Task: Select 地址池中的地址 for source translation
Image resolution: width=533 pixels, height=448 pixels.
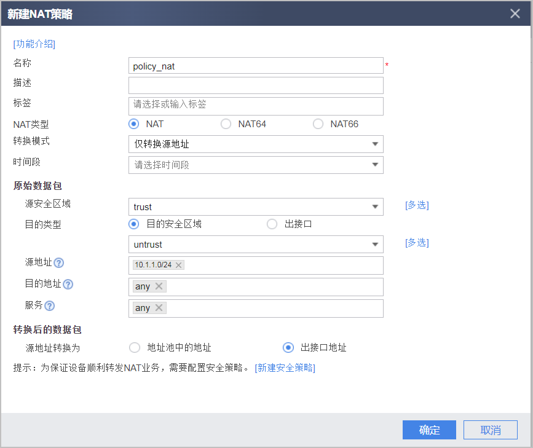Action: point(135,347)
